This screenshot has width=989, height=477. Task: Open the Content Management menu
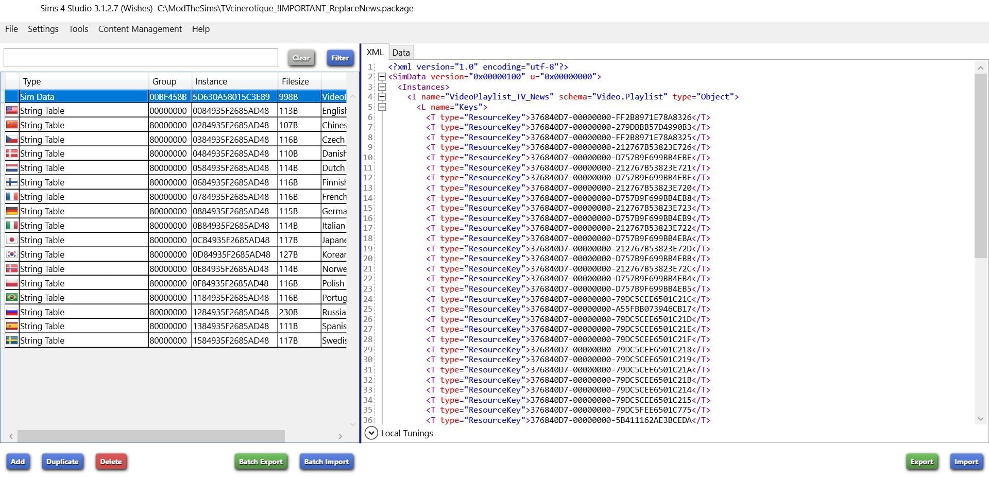[x=140, y=29]
